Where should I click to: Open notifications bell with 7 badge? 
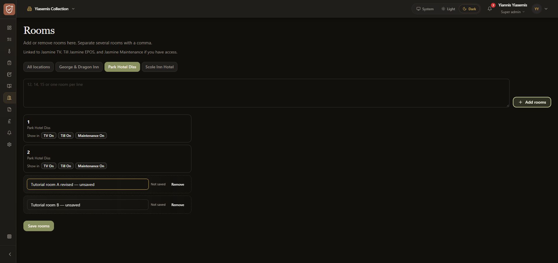490,9
